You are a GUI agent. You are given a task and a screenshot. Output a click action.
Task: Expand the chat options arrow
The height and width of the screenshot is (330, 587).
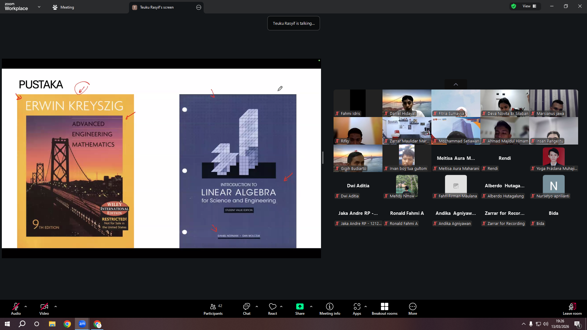click(x=257, y=306)
